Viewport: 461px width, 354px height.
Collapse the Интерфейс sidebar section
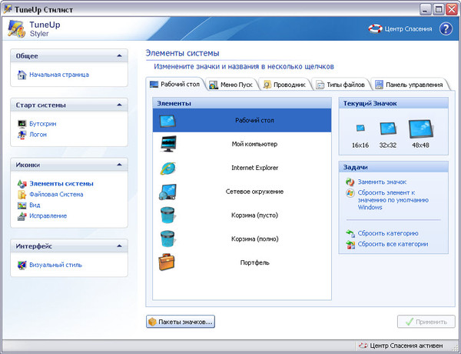(119, 246)
